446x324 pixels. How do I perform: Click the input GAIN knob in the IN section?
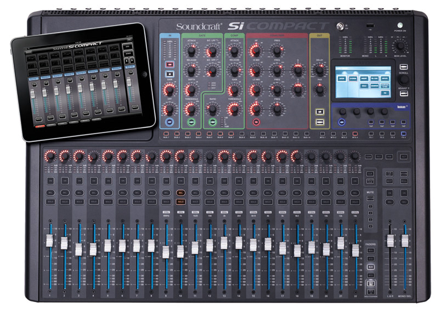pyautogui.click(x=170, y=90)
